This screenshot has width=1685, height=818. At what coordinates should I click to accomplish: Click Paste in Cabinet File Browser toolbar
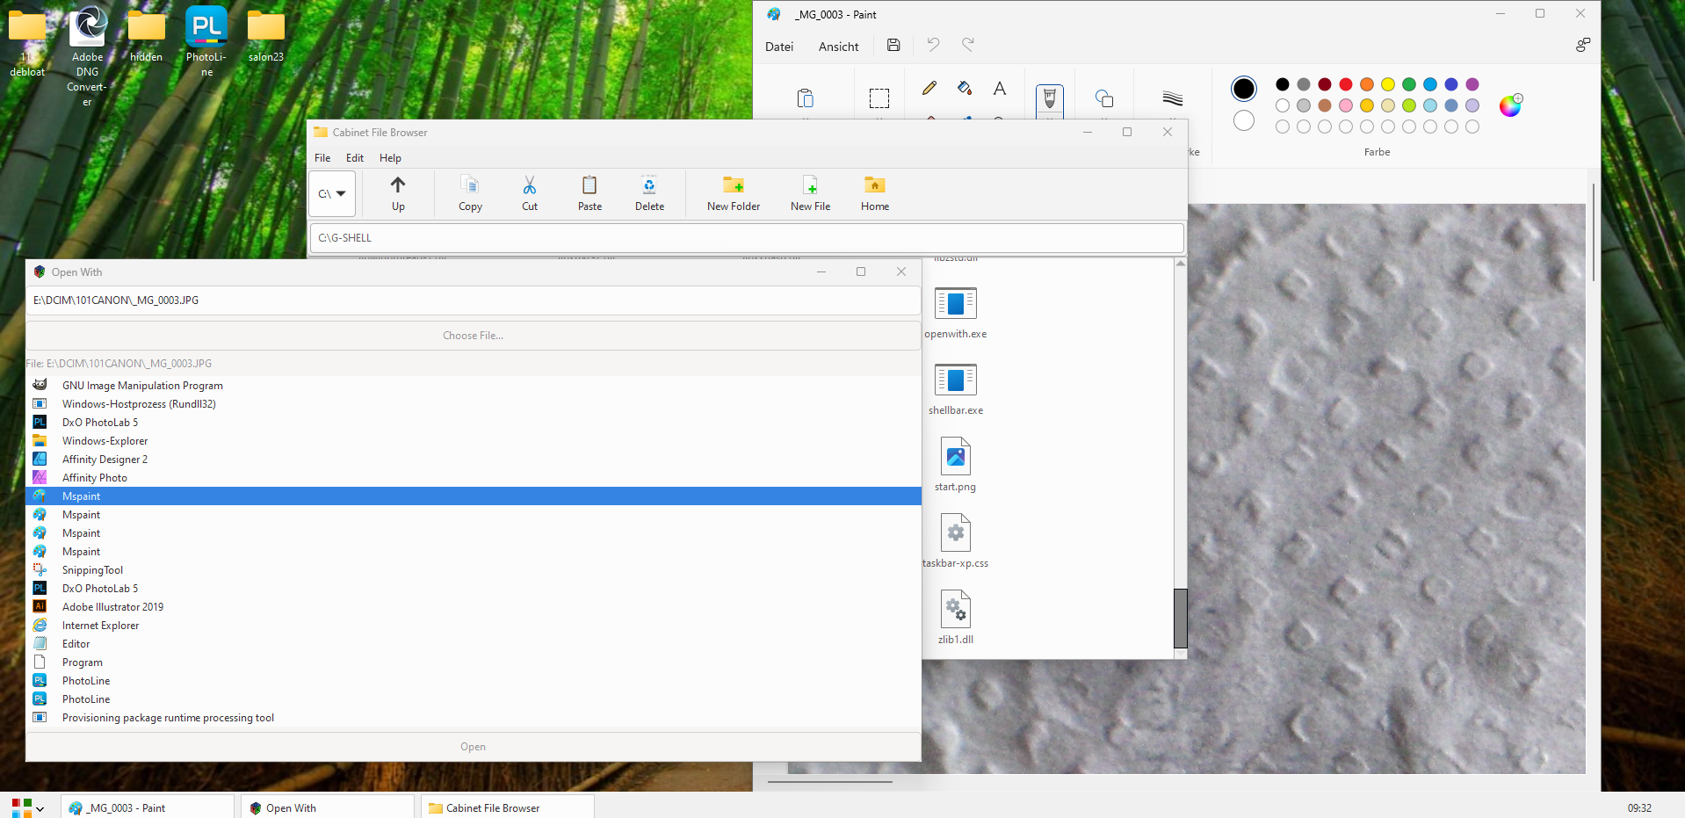589,193
